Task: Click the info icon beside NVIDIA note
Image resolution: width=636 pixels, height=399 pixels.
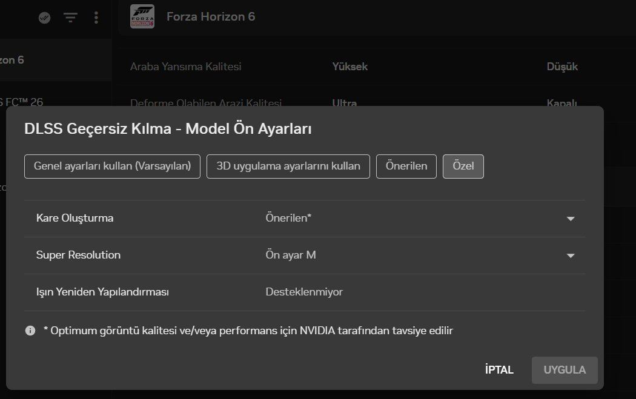Action: pos(30,331)
